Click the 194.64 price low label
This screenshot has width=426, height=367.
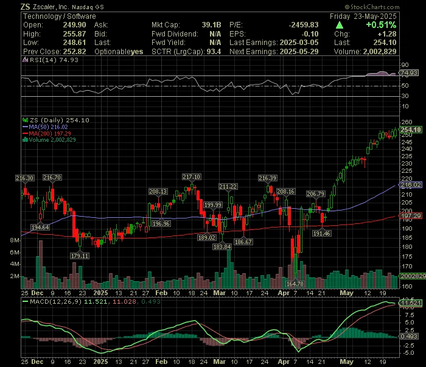40,228
